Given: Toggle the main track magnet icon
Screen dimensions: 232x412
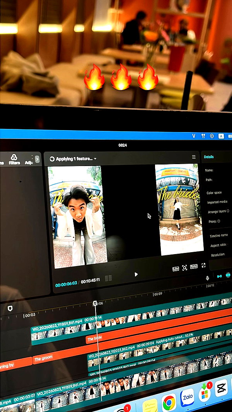Looking at the screenshot, I should click(219, 276).
